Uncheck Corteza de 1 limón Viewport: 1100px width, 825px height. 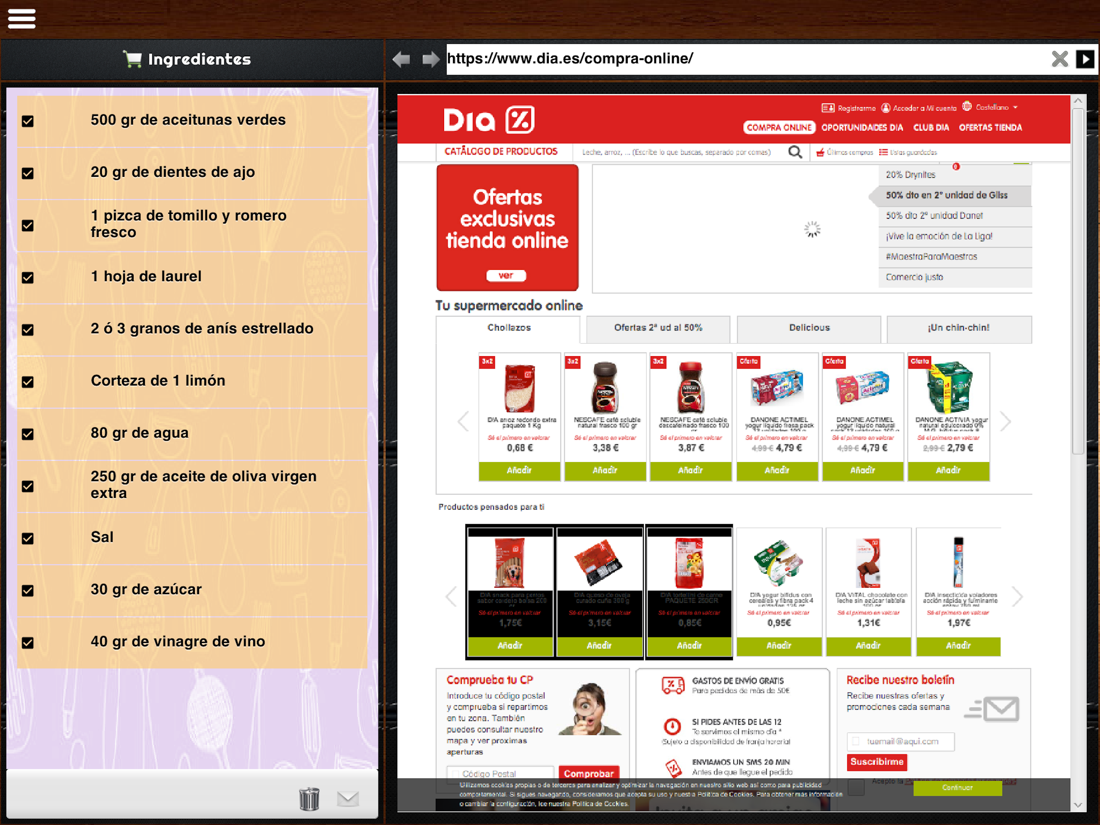click(x=28, y=381)
